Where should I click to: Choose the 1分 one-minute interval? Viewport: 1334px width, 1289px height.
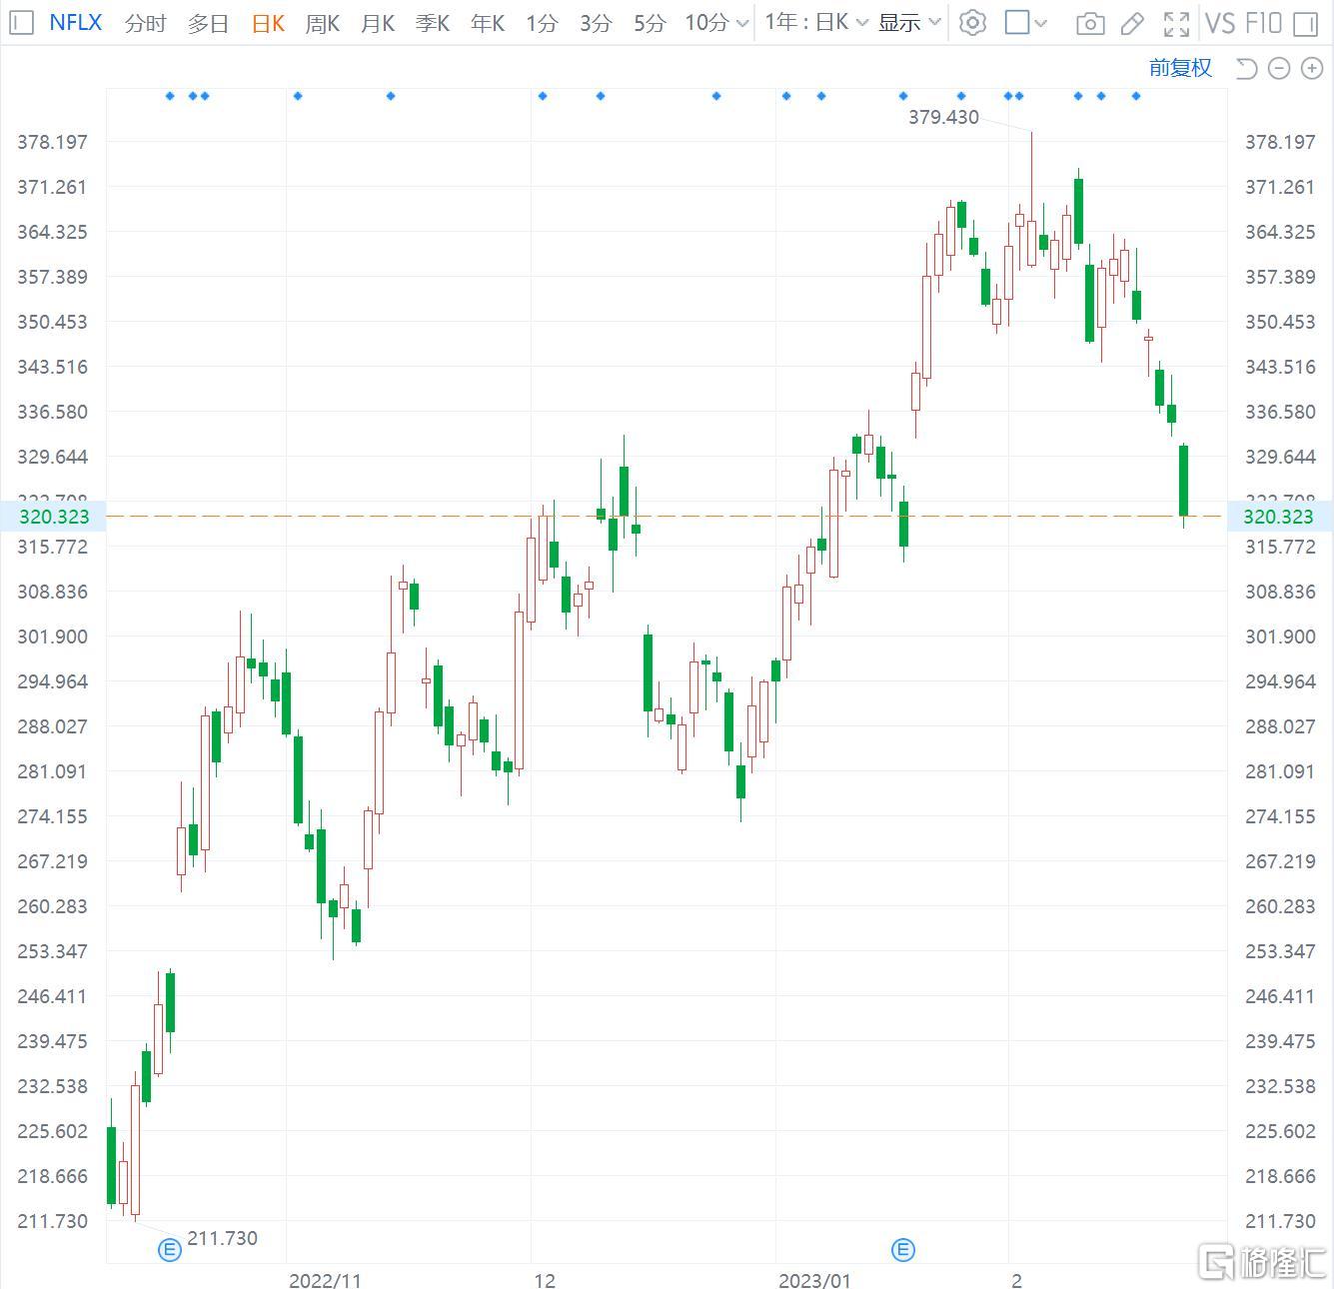(542, 22)
